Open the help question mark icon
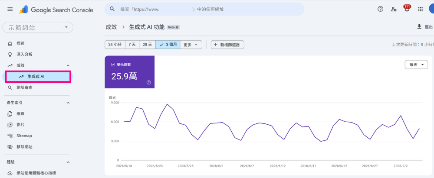The width and height of the screenshot is (434, 178). (x=380, y=9)
